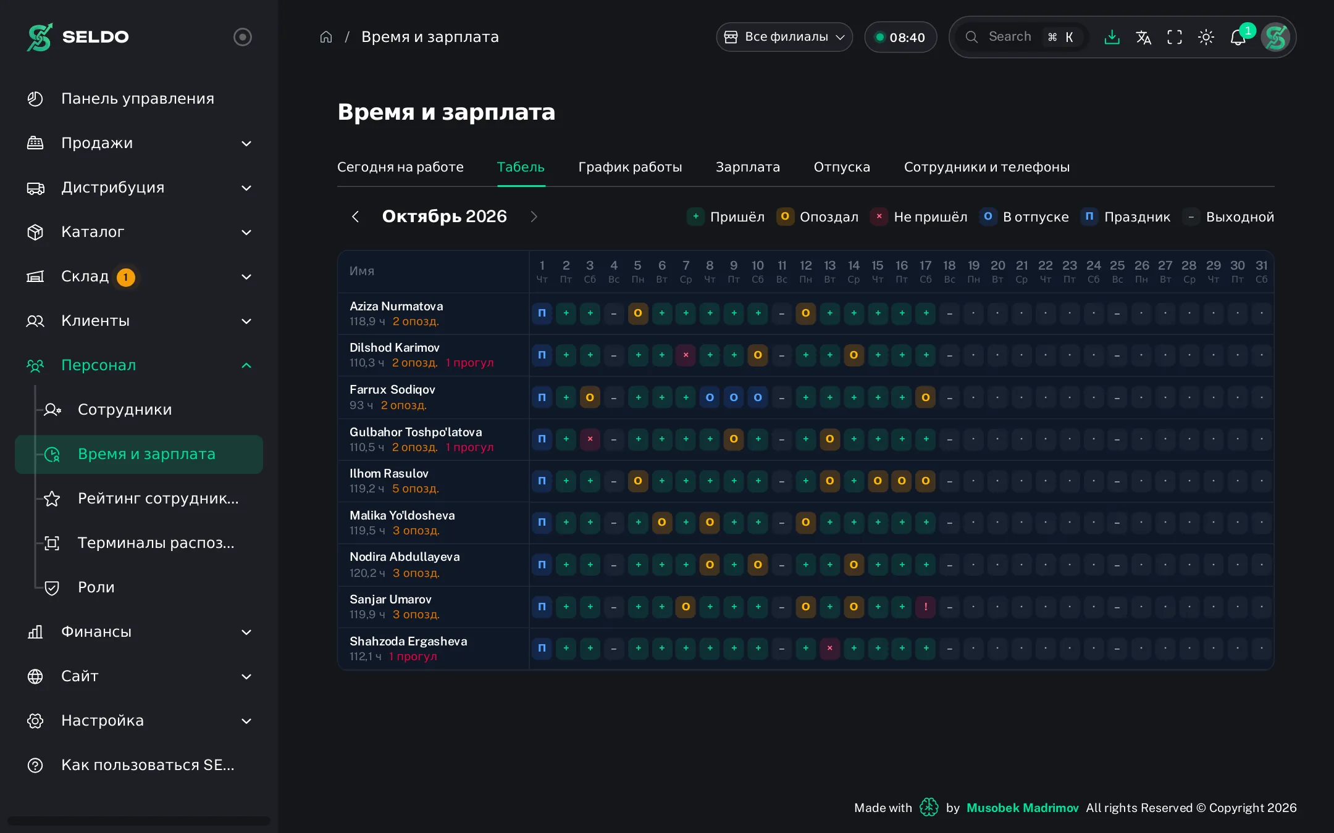This screenshot has height=833, width=1334.
Task: Open Musobek Madrimov footer link
Action: (1022, 808)
